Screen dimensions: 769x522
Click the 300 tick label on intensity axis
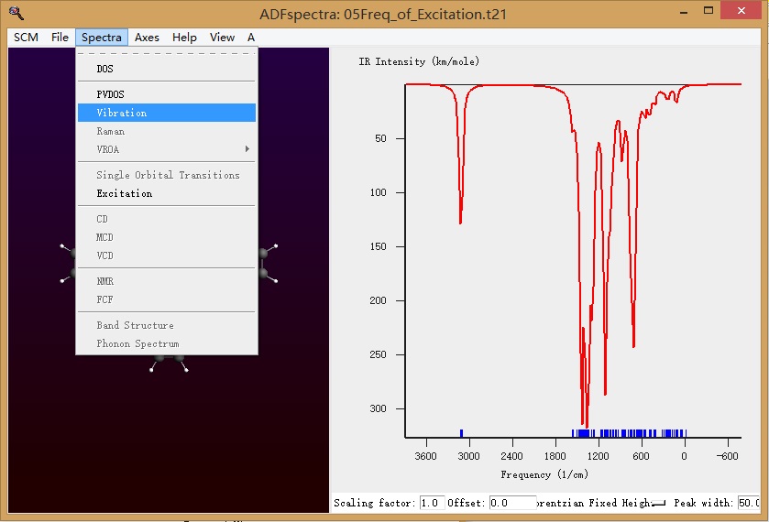(x=379, y=408)
